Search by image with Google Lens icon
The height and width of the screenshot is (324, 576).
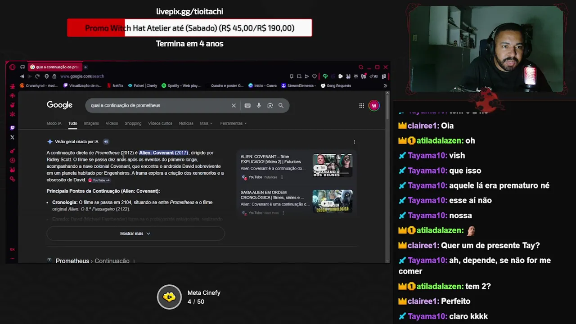(270, 105)
